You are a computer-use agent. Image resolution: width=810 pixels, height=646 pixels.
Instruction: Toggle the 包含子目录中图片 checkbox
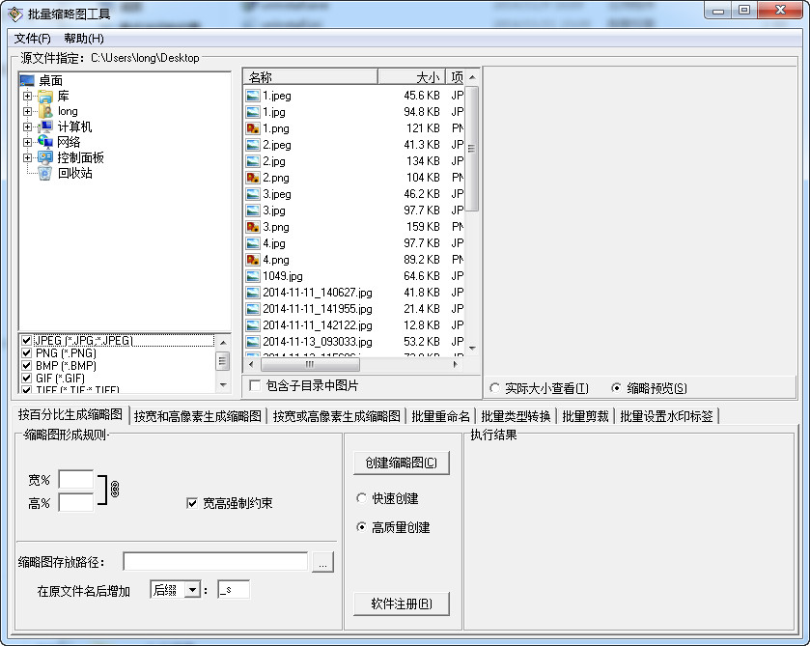click(x=255, y=386)
